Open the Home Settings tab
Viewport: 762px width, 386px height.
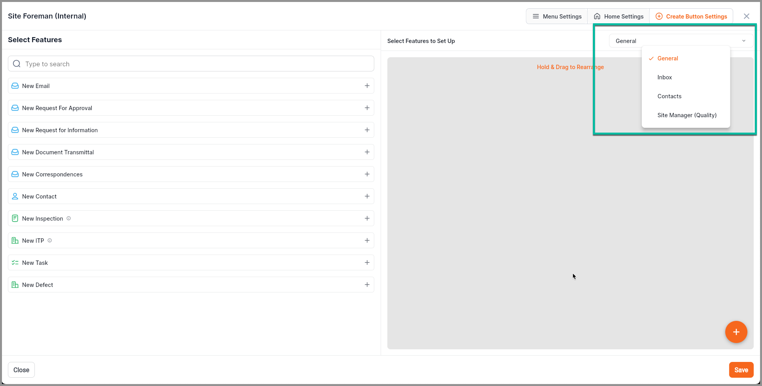click(619, 17)
